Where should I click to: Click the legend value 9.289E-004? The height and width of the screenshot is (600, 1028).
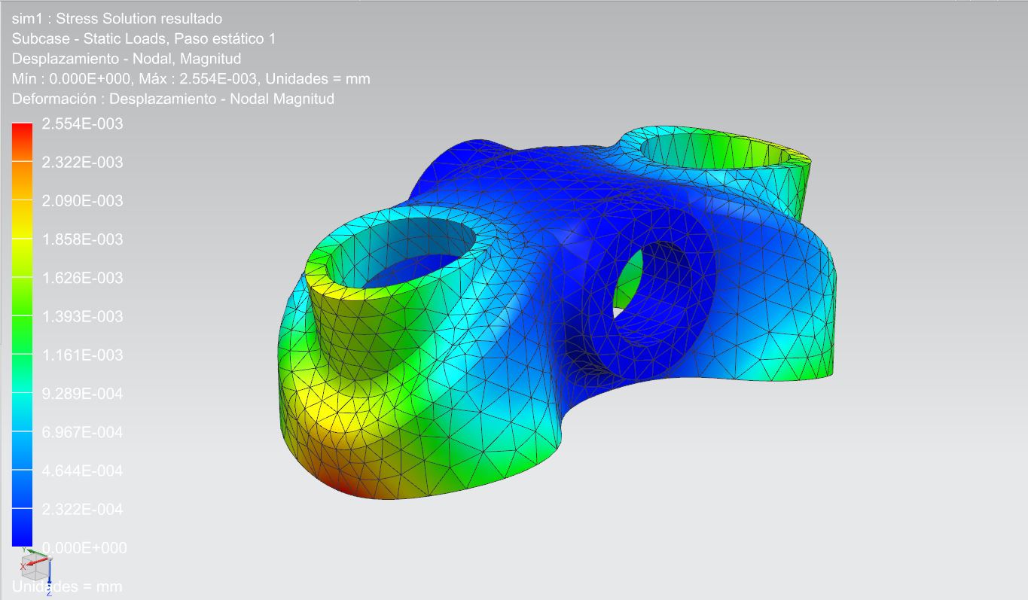click(82, 394)
